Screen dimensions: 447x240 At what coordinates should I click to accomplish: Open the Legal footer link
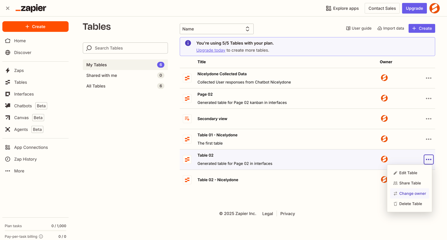pos(268,214)
